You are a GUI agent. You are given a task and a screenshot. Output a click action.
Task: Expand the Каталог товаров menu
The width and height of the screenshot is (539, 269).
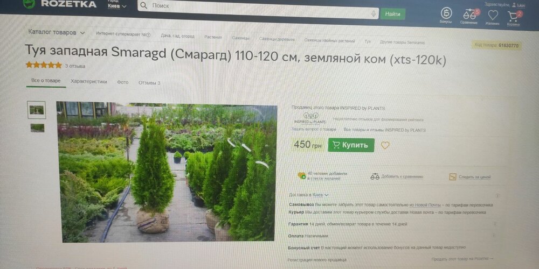click(x=57, y=33)
